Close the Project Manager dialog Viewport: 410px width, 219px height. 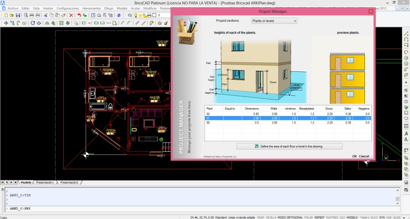point(370,11)
